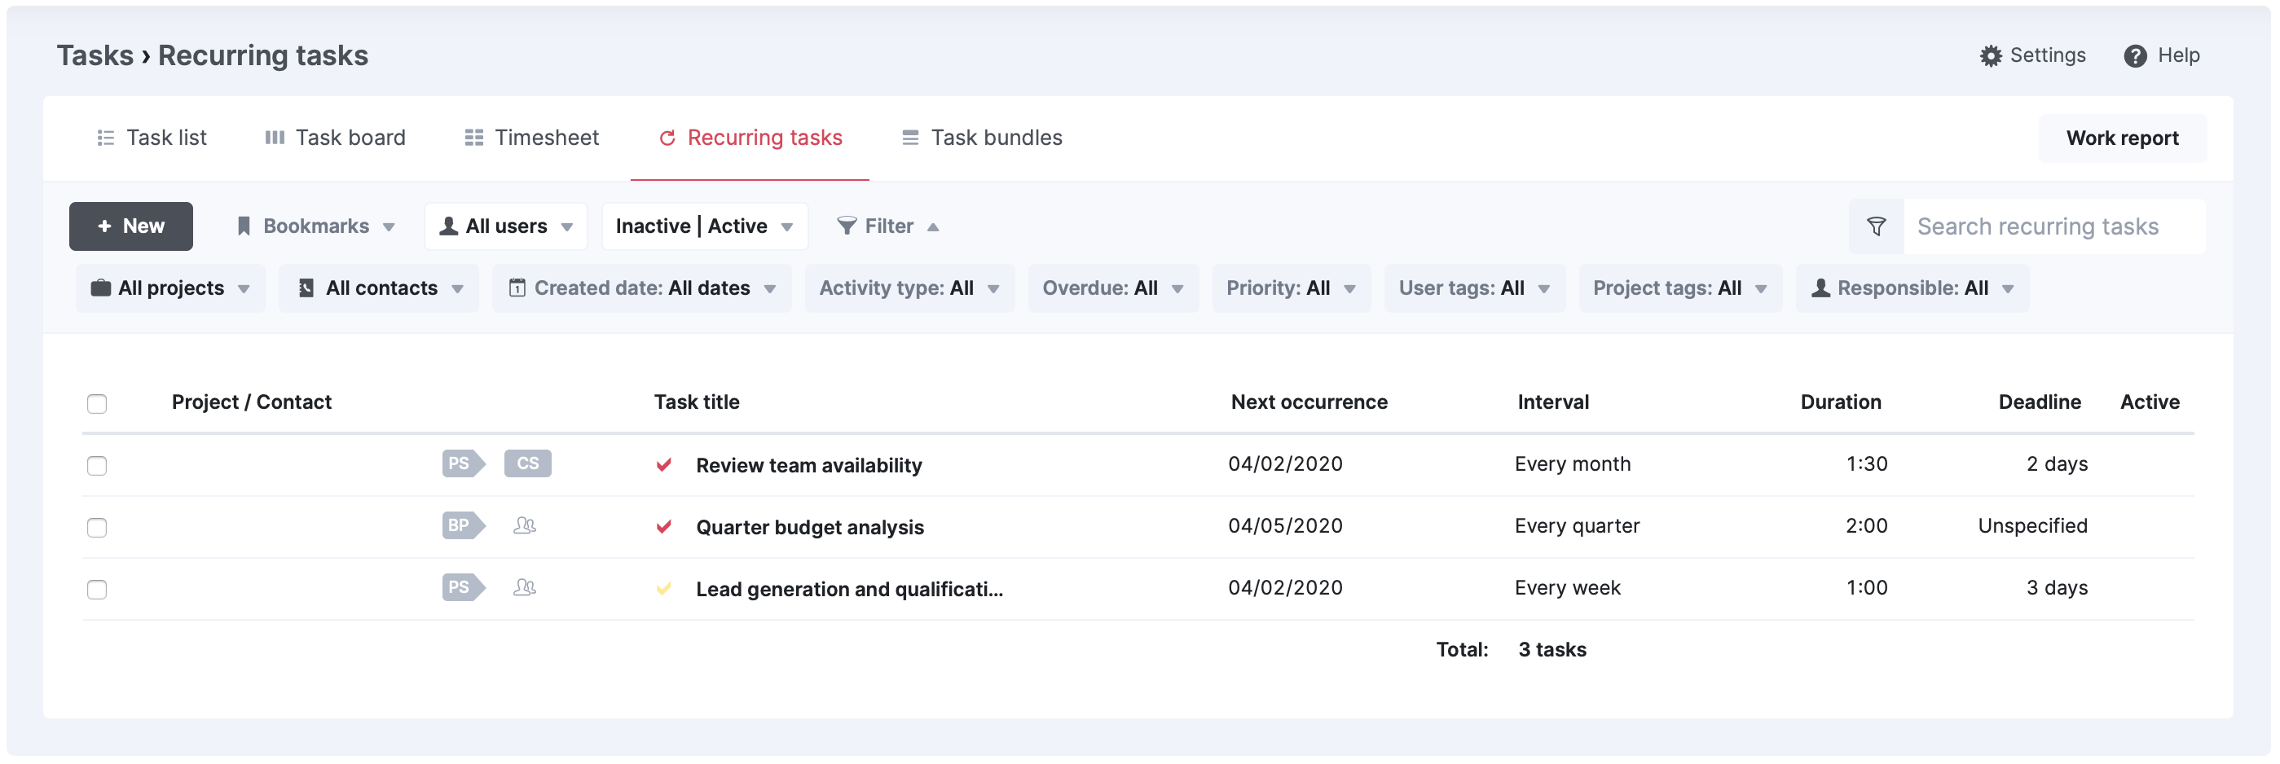Click the Search recurring tasks field
This screenshot has height=764, width=2280.
(x=2053, y=226)
